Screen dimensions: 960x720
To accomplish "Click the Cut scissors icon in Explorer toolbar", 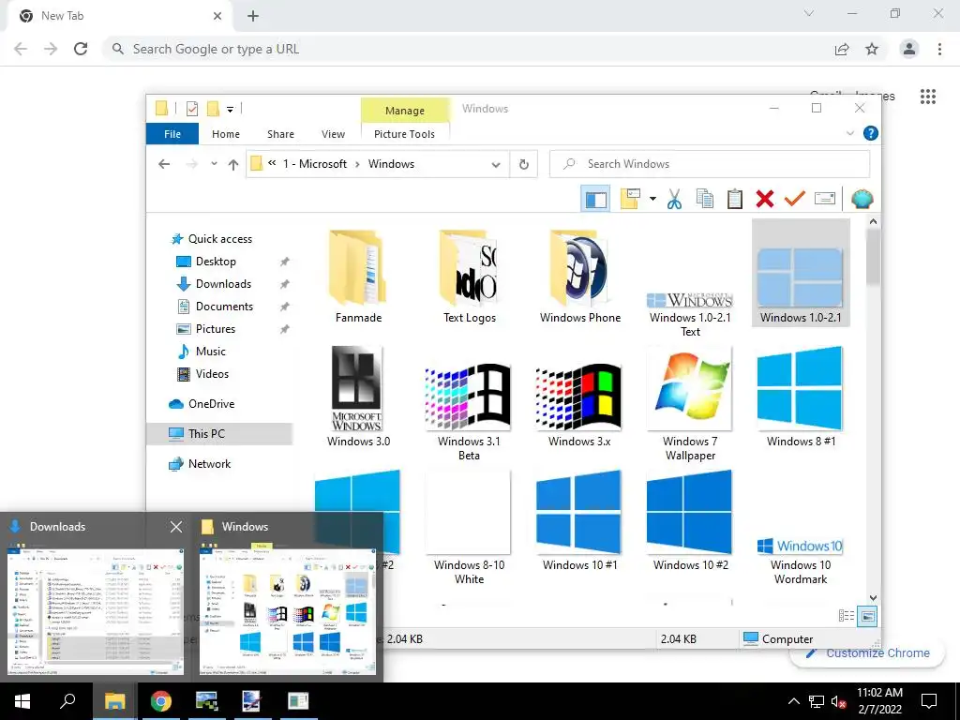I will pyautogui.click(x=674, y=199).
